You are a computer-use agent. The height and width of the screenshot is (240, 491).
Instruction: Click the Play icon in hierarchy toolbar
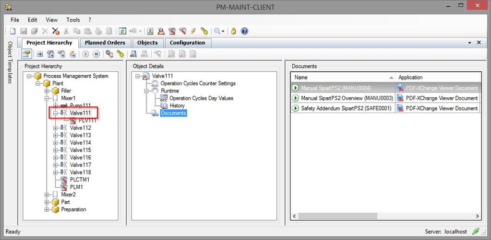[x=85, y=54]
